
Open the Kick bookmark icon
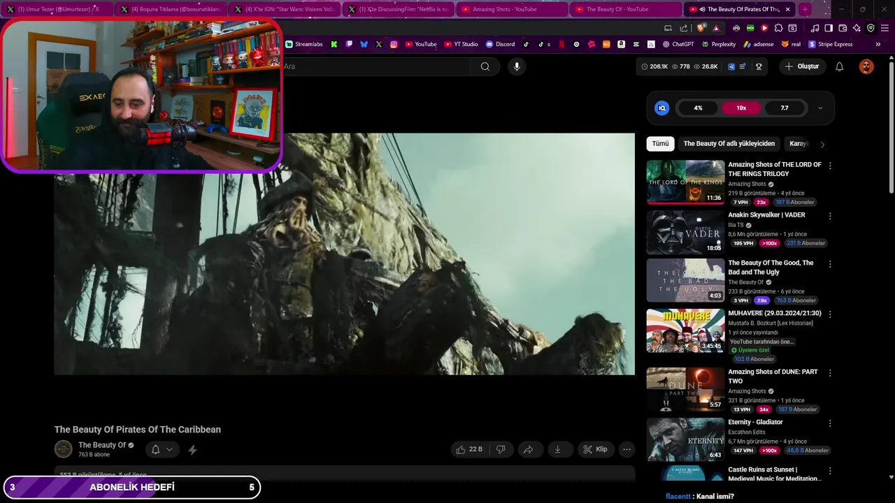click(x=334, y=44)
